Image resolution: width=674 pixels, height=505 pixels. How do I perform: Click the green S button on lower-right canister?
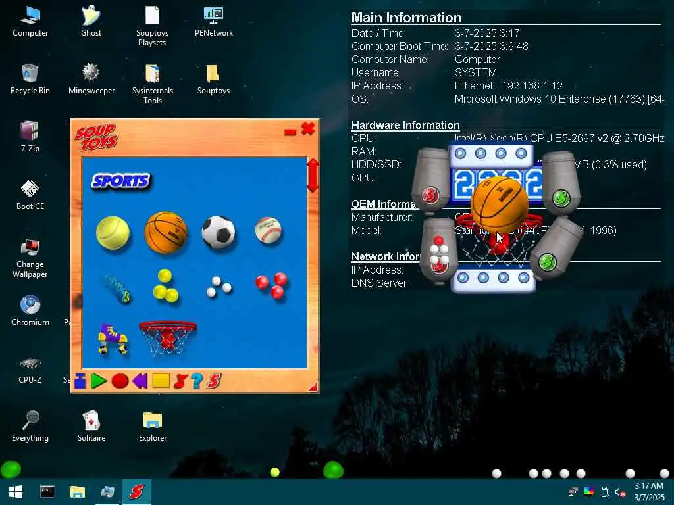(x=547, y=262)
